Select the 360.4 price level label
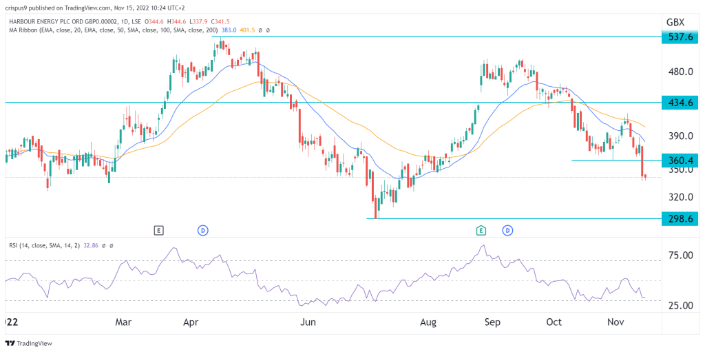Viewport: 705px width, 352px height. coord(679,161)
